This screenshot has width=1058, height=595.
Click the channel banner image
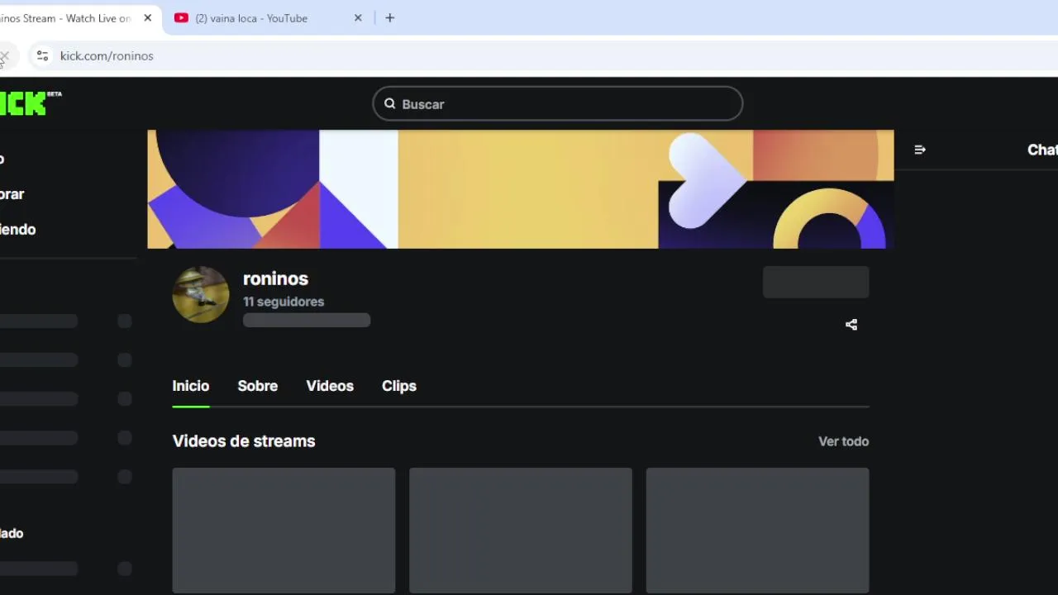pos(521,189)
